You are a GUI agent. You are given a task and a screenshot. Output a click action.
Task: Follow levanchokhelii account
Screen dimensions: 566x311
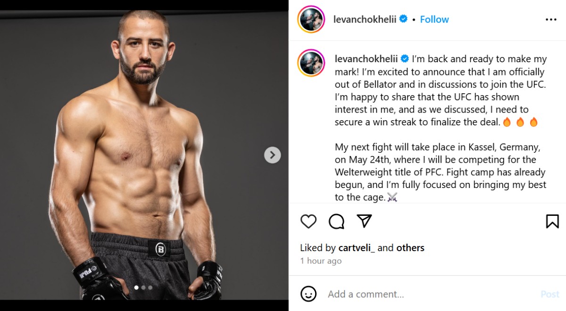pyautogui.click(x=434, y=19)
